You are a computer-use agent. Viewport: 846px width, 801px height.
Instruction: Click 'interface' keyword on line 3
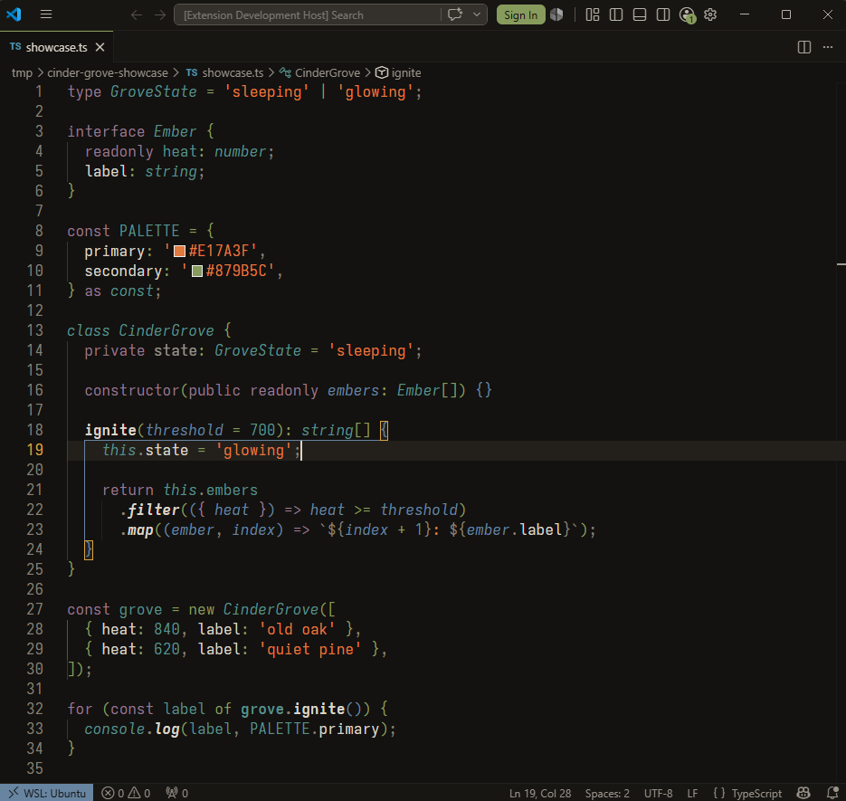tap(106, 132)
